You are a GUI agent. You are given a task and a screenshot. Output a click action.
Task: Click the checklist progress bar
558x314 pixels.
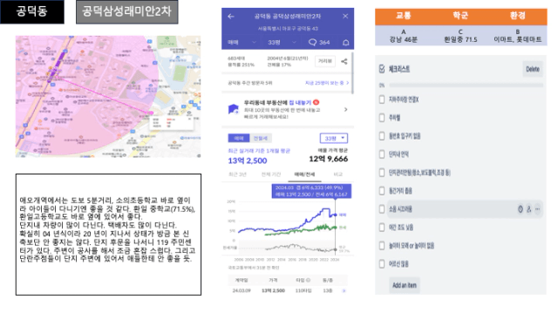click(466, 85)
